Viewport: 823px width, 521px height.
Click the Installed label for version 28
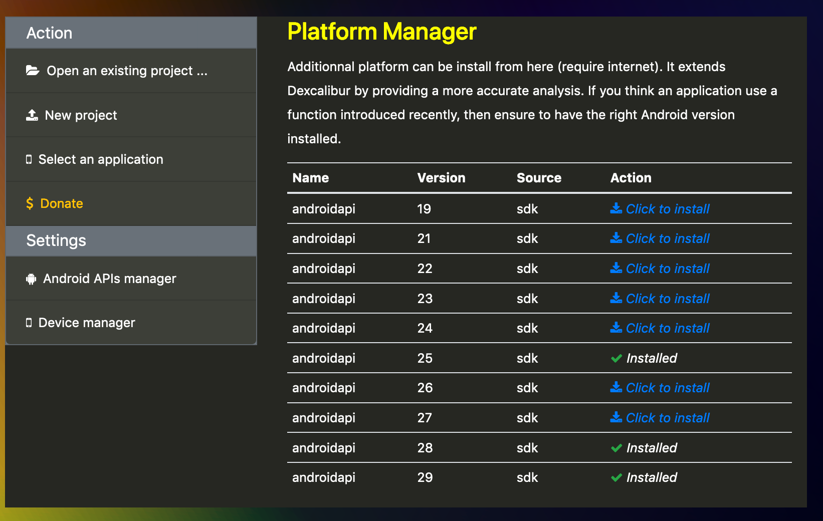[652, 448]
